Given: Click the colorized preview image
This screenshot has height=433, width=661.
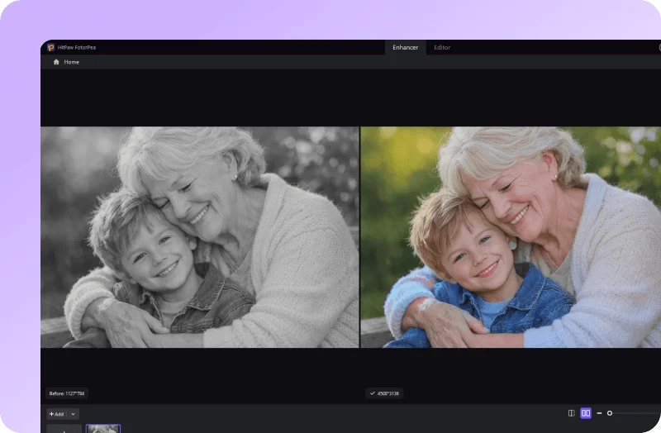Looking at the screenshot, I should pos(511,237).
